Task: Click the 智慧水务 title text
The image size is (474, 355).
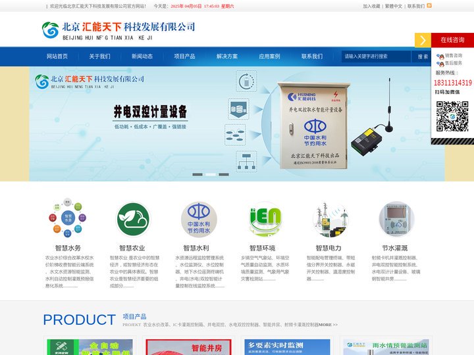Action: [68, 248]
